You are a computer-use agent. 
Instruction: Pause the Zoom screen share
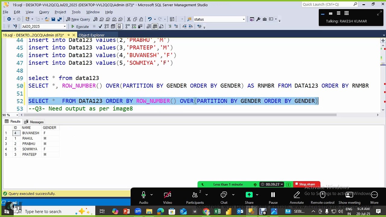[x=273, y=197]
